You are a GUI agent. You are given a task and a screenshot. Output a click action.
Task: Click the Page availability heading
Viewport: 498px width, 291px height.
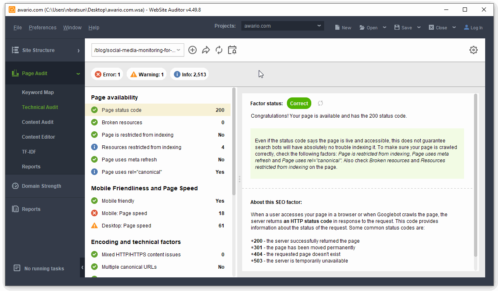(114, 97)
